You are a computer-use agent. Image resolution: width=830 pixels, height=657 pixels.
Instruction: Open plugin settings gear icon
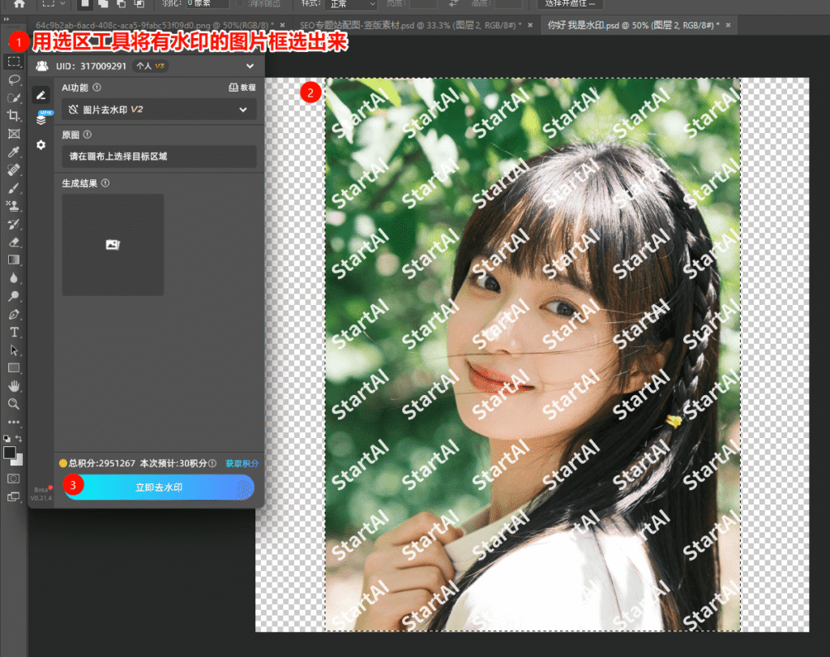point(41,144)
